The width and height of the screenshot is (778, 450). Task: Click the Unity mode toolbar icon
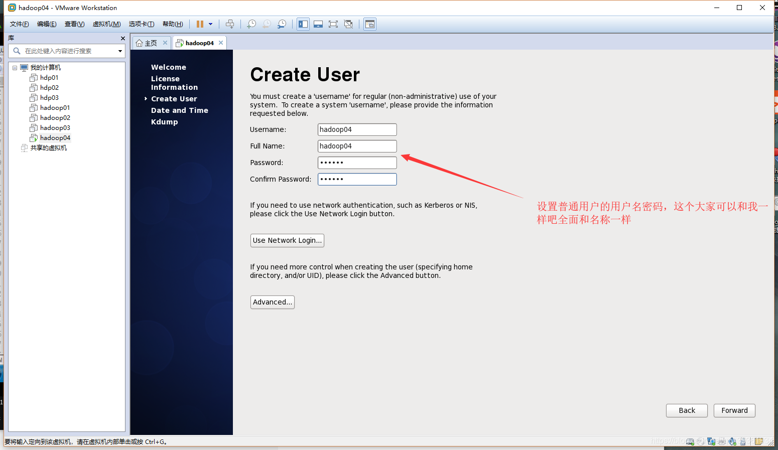(x=348, y=24)
